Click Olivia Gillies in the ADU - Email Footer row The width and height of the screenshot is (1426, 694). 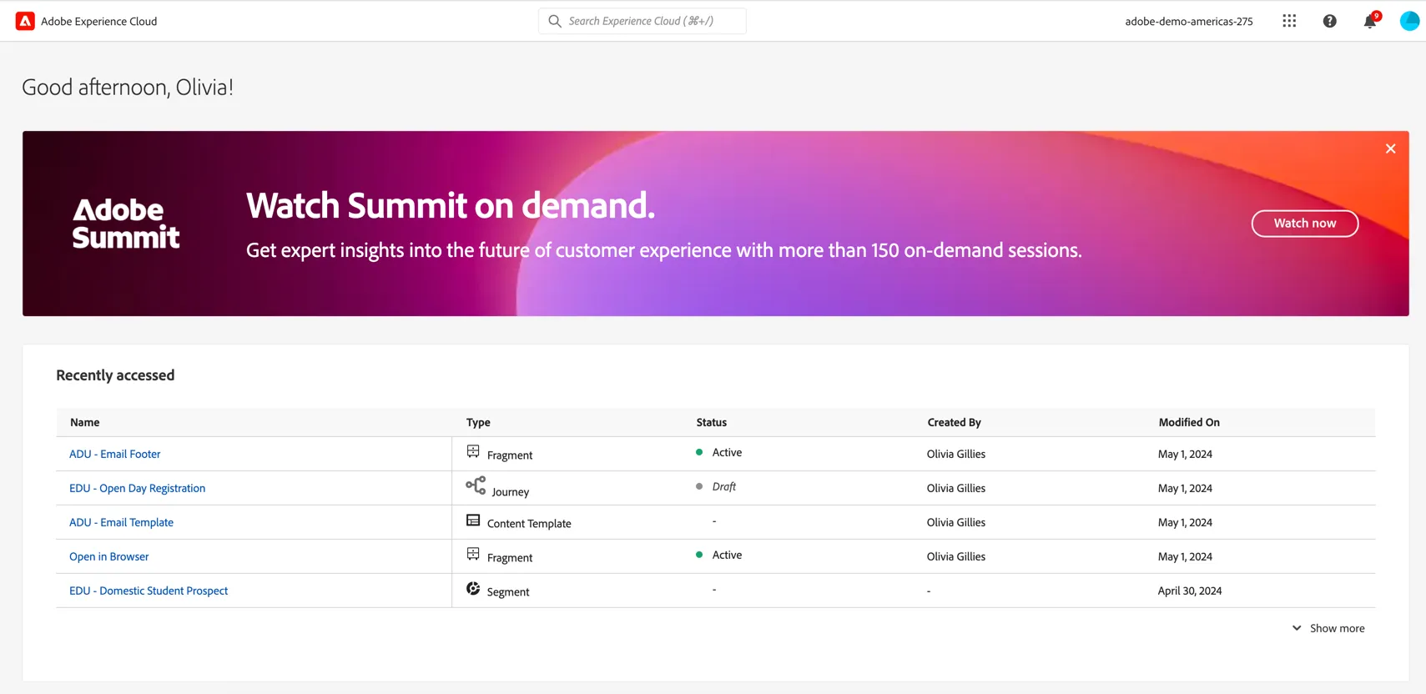pyautogui.click(x=956, y=454)
